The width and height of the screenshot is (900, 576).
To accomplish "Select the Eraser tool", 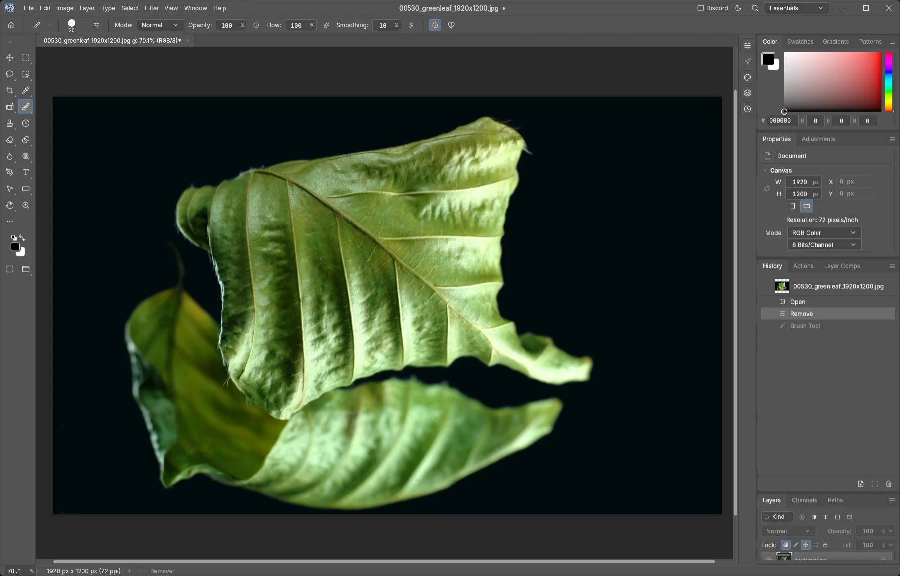I will [10, 140].
